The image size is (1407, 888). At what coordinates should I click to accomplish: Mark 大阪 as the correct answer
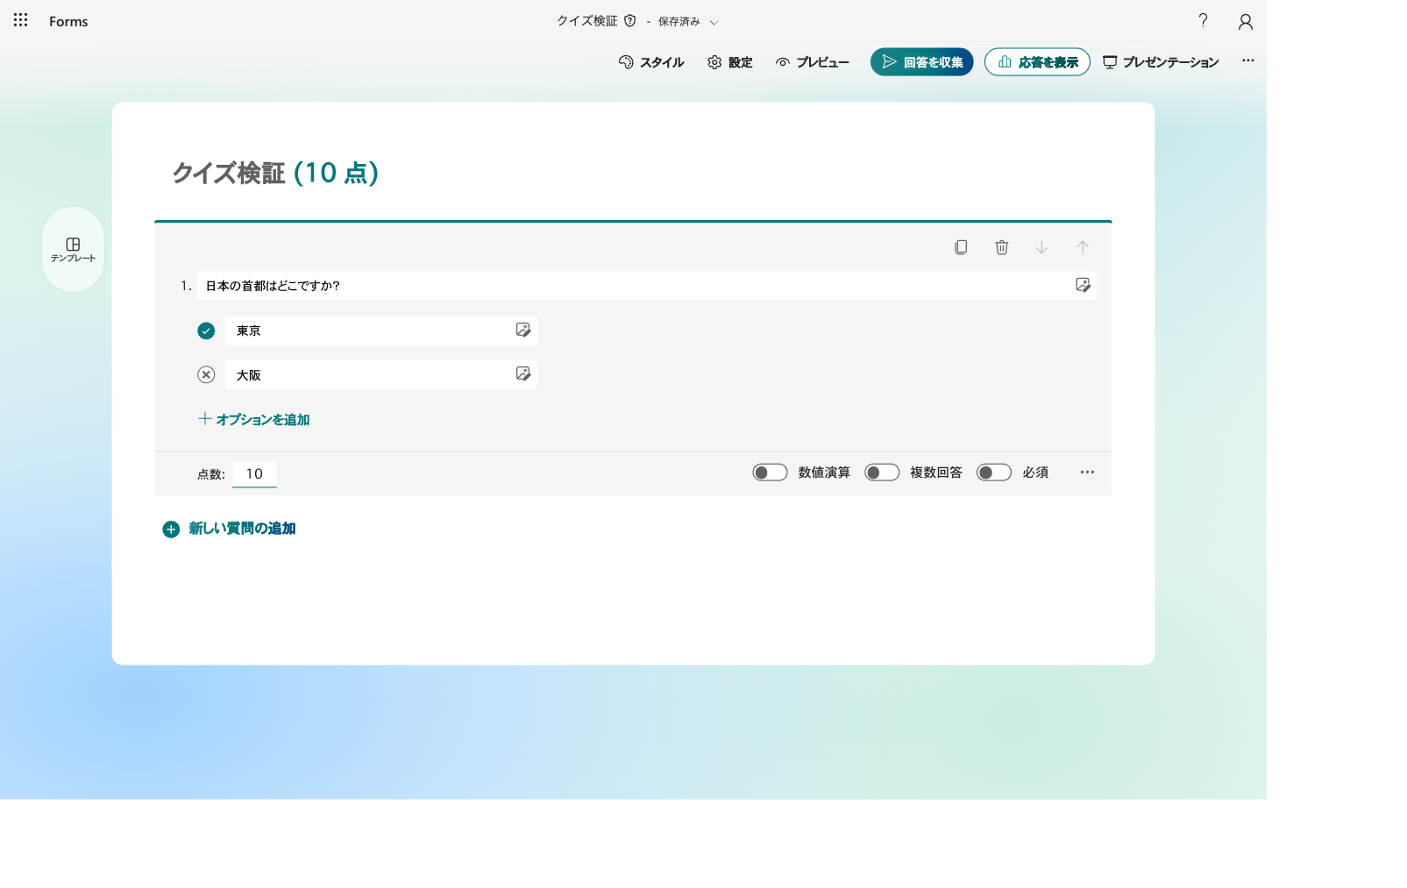click(206, 374)
